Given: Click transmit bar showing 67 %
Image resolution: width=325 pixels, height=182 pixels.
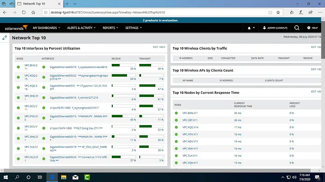Looking at the screenshot, I should tap(151, 86).
